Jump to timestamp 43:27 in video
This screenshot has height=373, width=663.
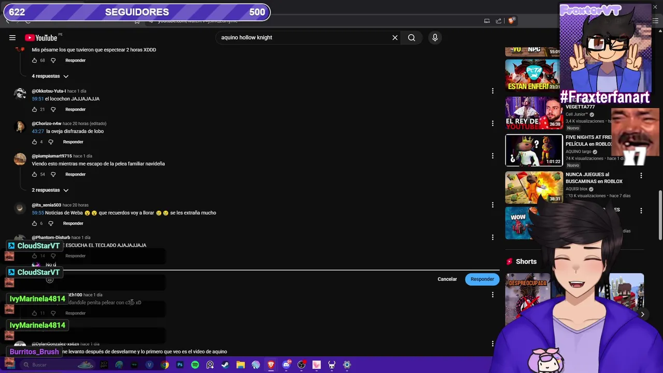[38, 131]
